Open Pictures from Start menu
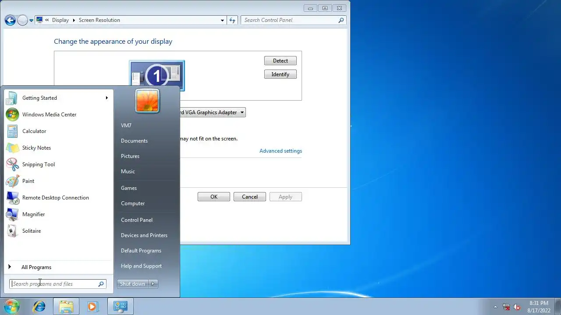Screen dimensions: 561x315 tap(130, 156)
